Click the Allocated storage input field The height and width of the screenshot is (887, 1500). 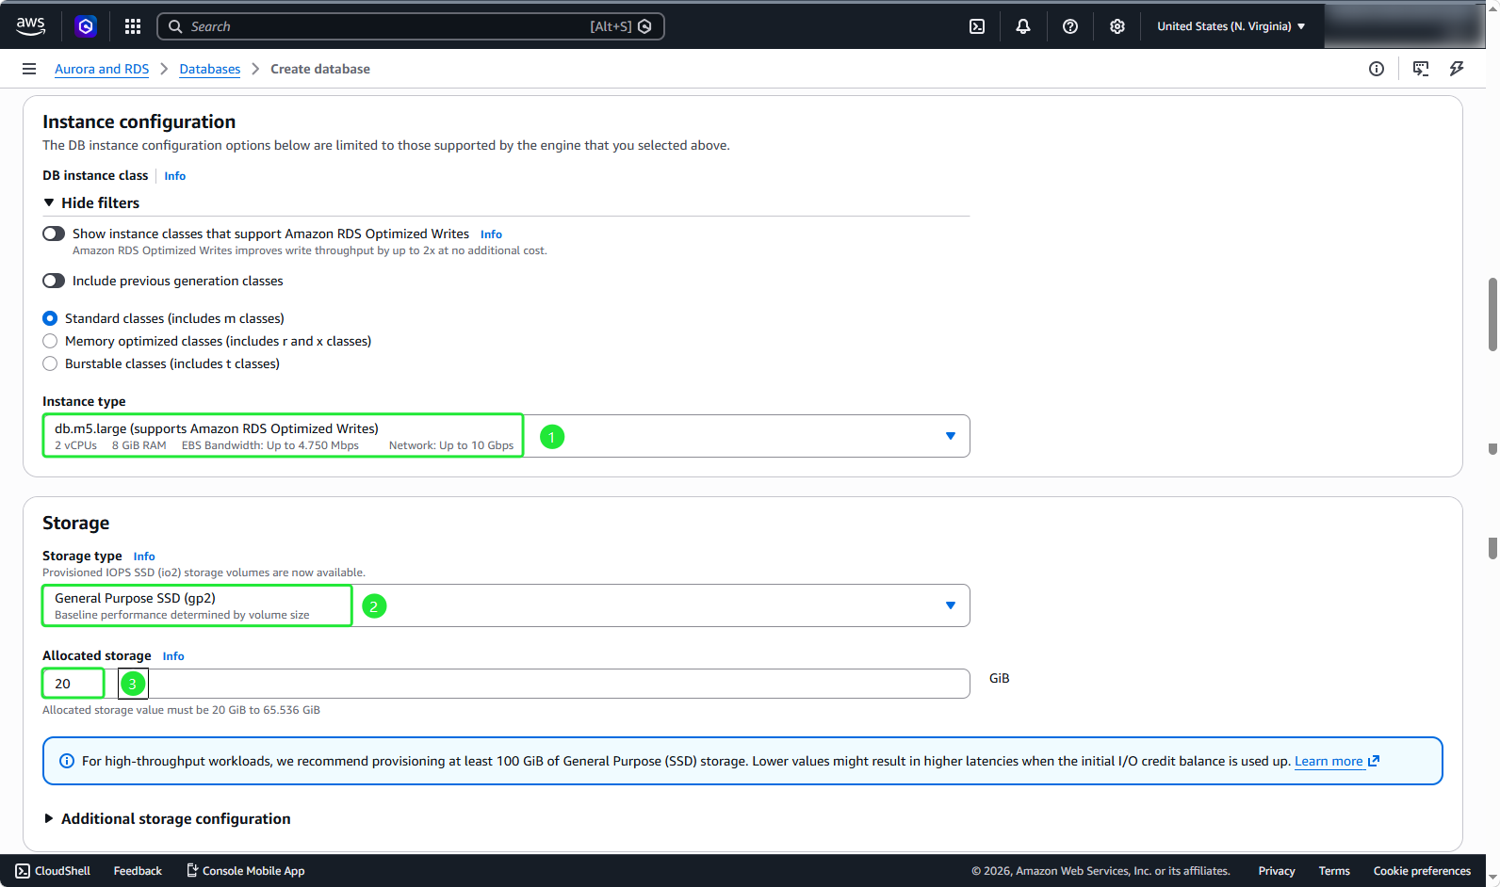coord(506,684)
